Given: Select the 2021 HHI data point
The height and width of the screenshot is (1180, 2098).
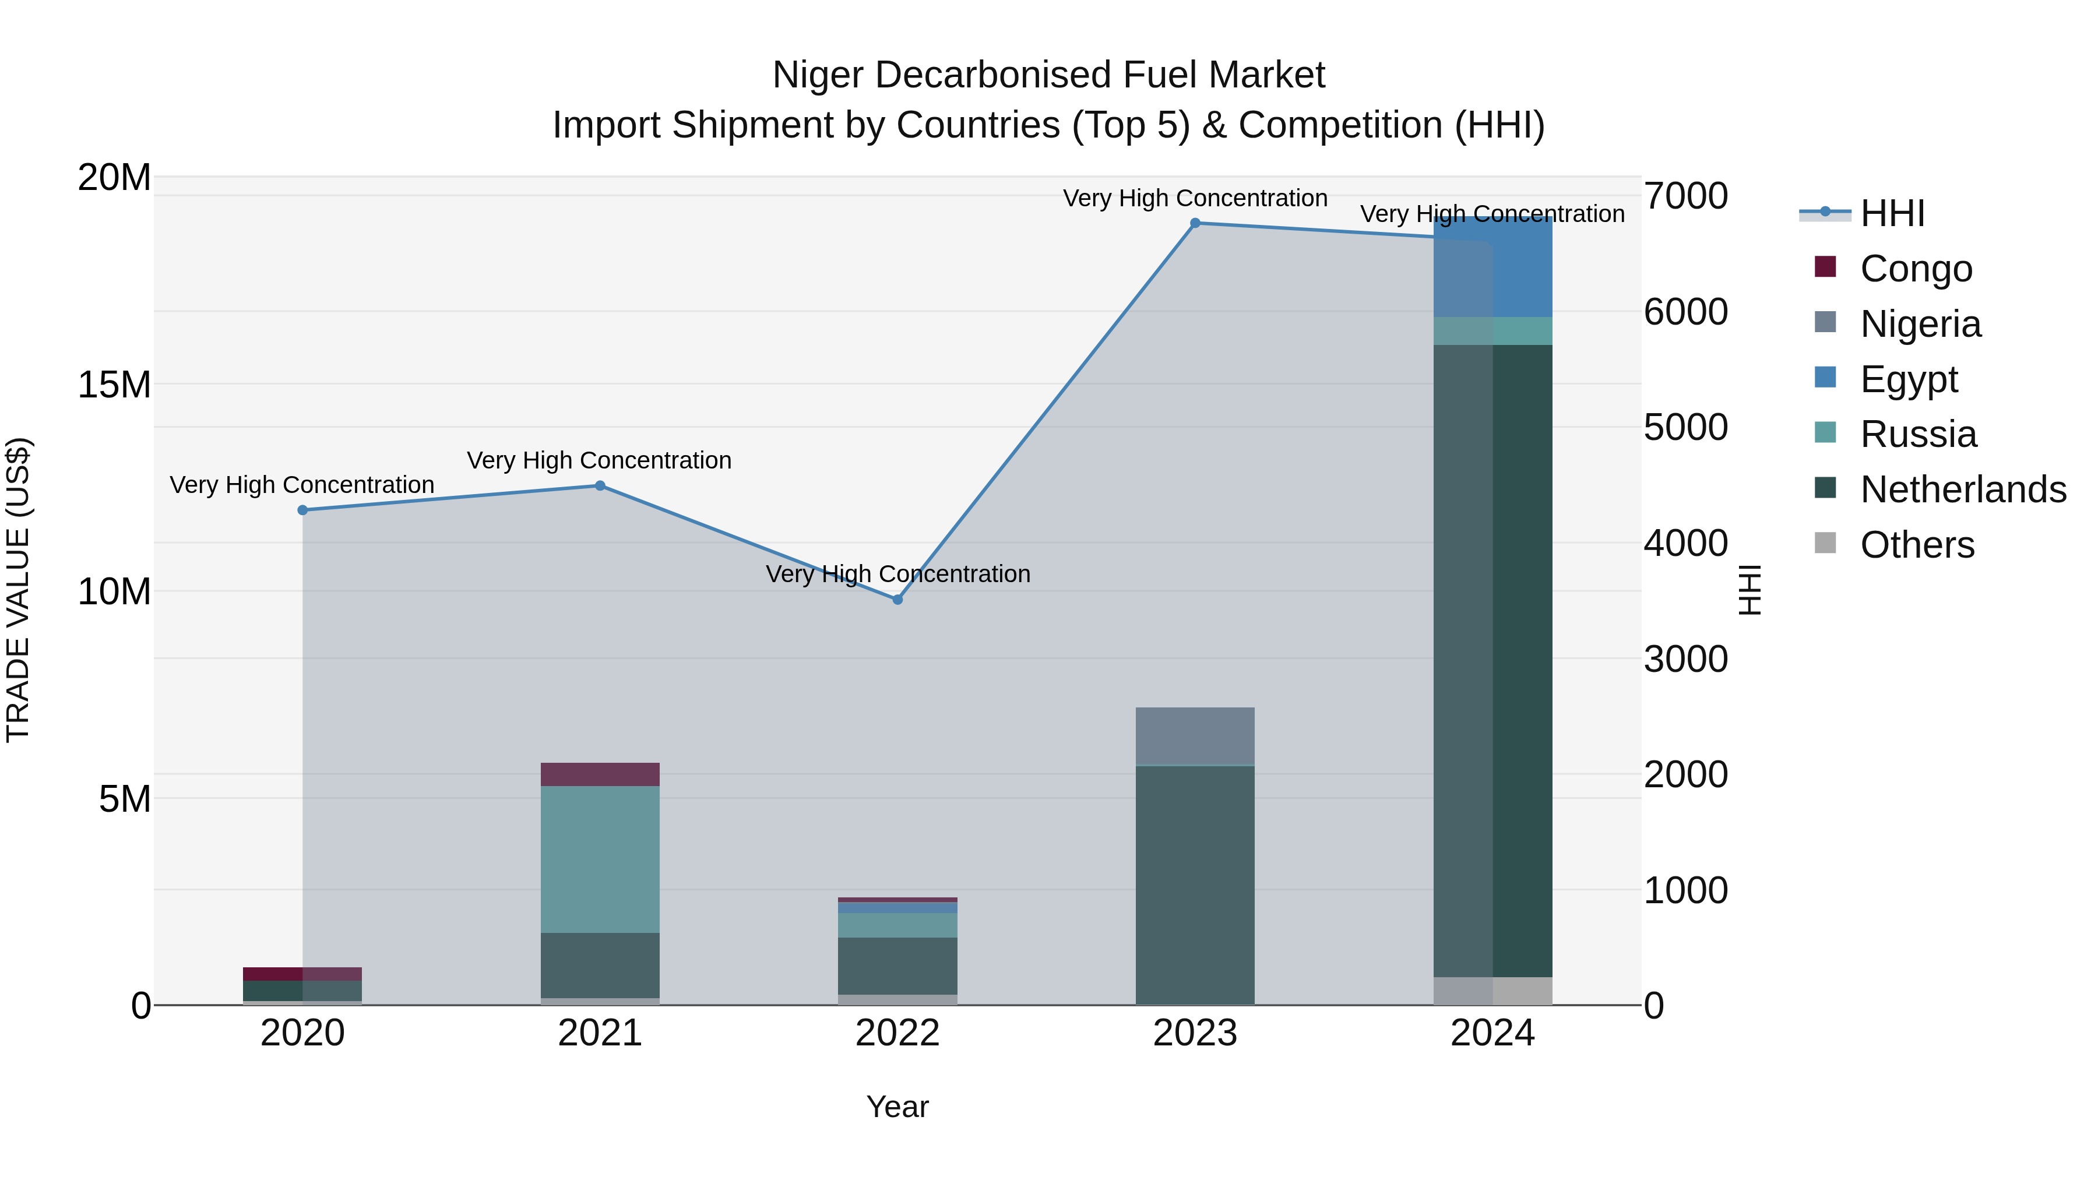Looking at the screenshot, I should pyautogui.click(x=600, y=485).
